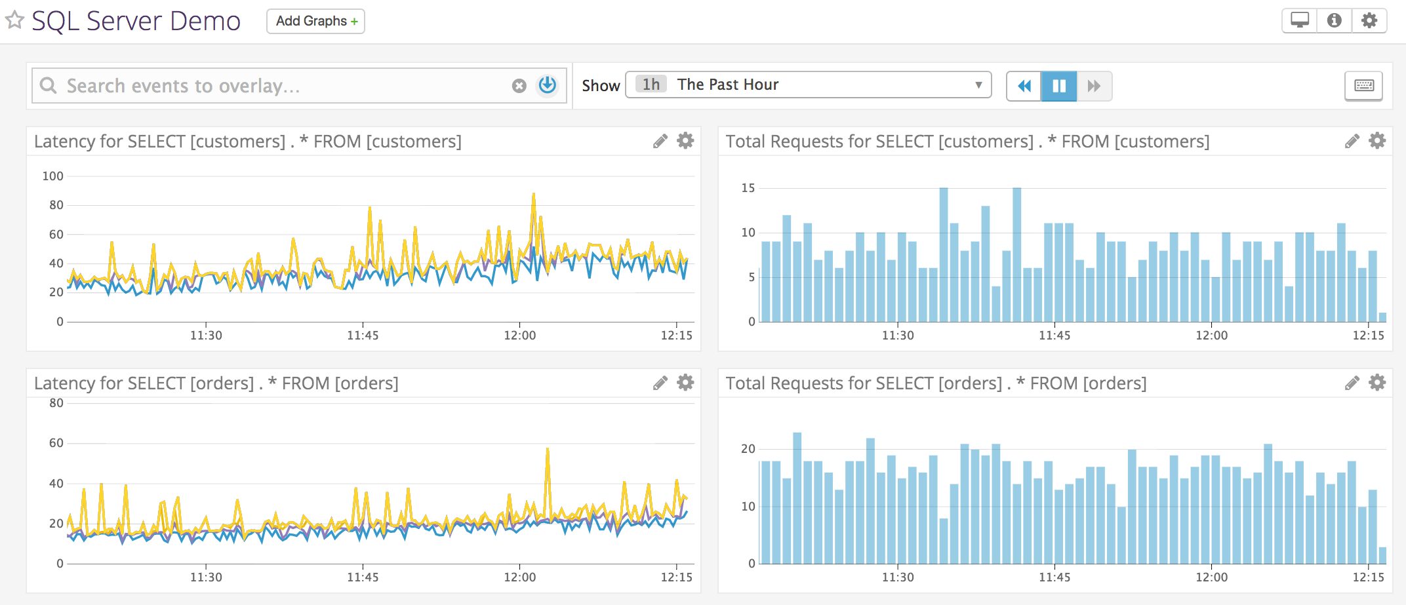Click the download overlay arrow in search bar

point(547,85)
